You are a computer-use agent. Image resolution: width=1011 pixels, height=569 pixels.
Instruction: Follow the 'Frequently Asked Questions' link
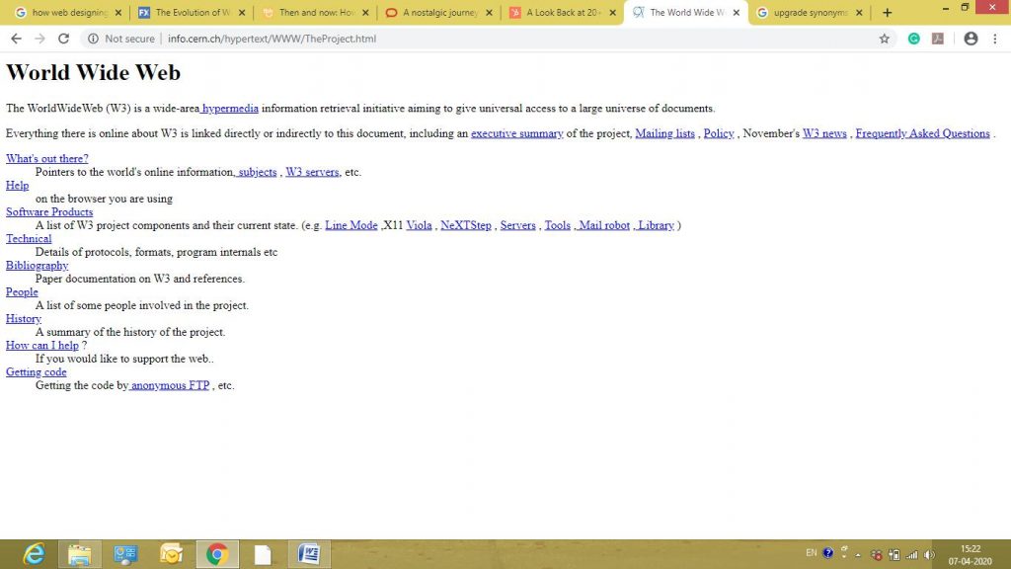922,133
